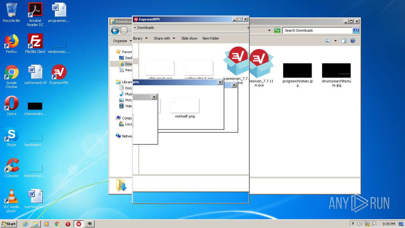405x228 pixels.
Task: Change view using the view icon in Explorer
Action: tap(328, 41)
